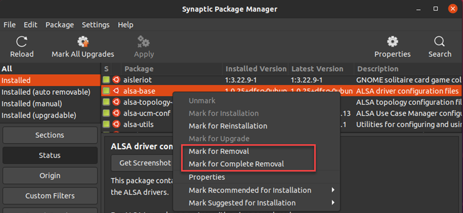Select the All status filter

(50, 69)
